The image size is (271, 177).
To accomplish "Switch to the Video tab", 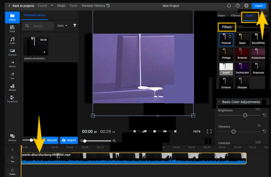I will coord(221,15).
